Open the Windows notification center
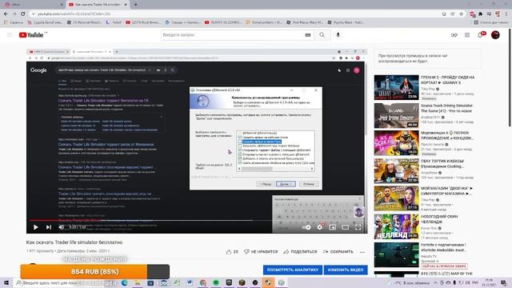512x288 pixels. 503,282
